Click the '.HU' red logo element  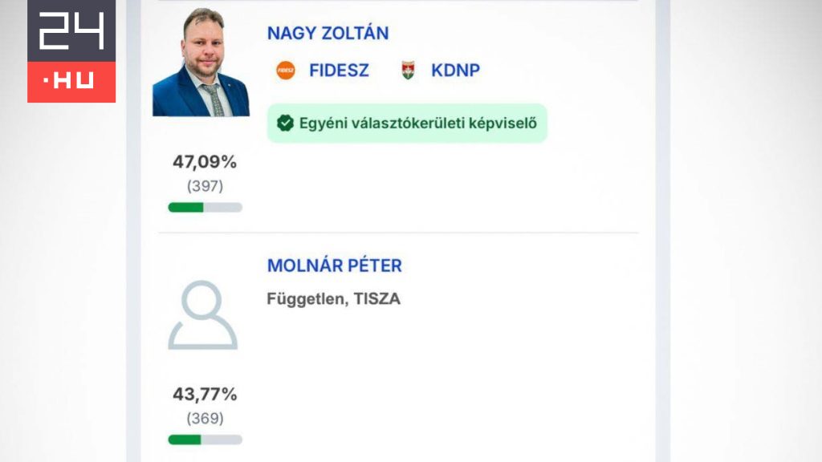(x=72, y=80)
